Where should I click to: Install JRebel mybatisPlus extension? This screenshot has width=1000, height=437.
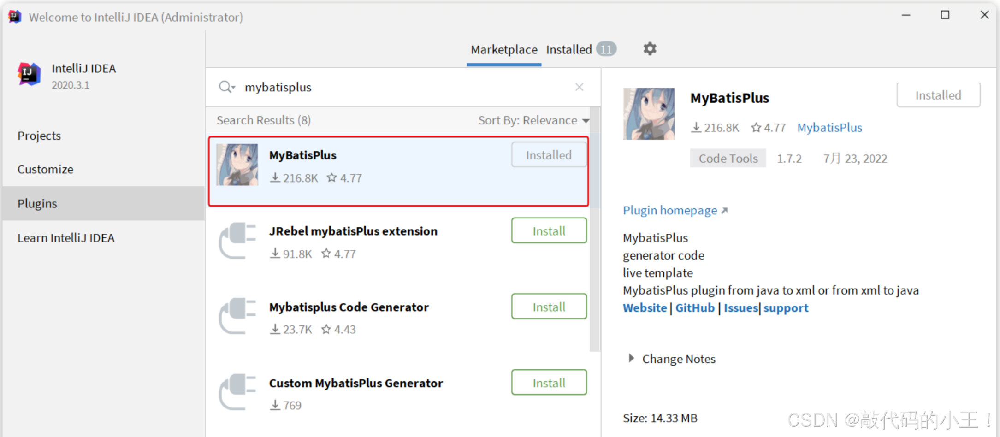(549, 230)
